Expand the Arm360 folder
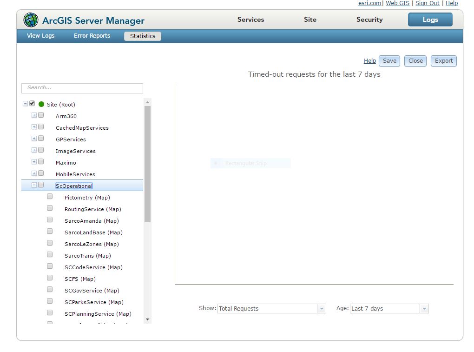 click(x=34, y=115)
